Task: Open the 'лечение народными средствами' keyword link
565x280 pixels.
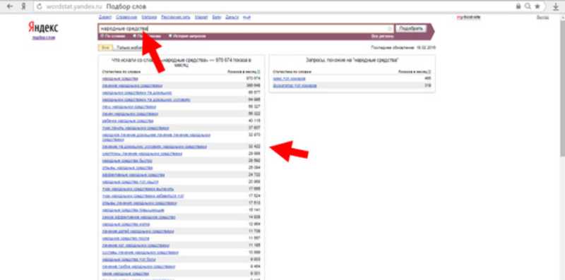Action: point(132,85)
